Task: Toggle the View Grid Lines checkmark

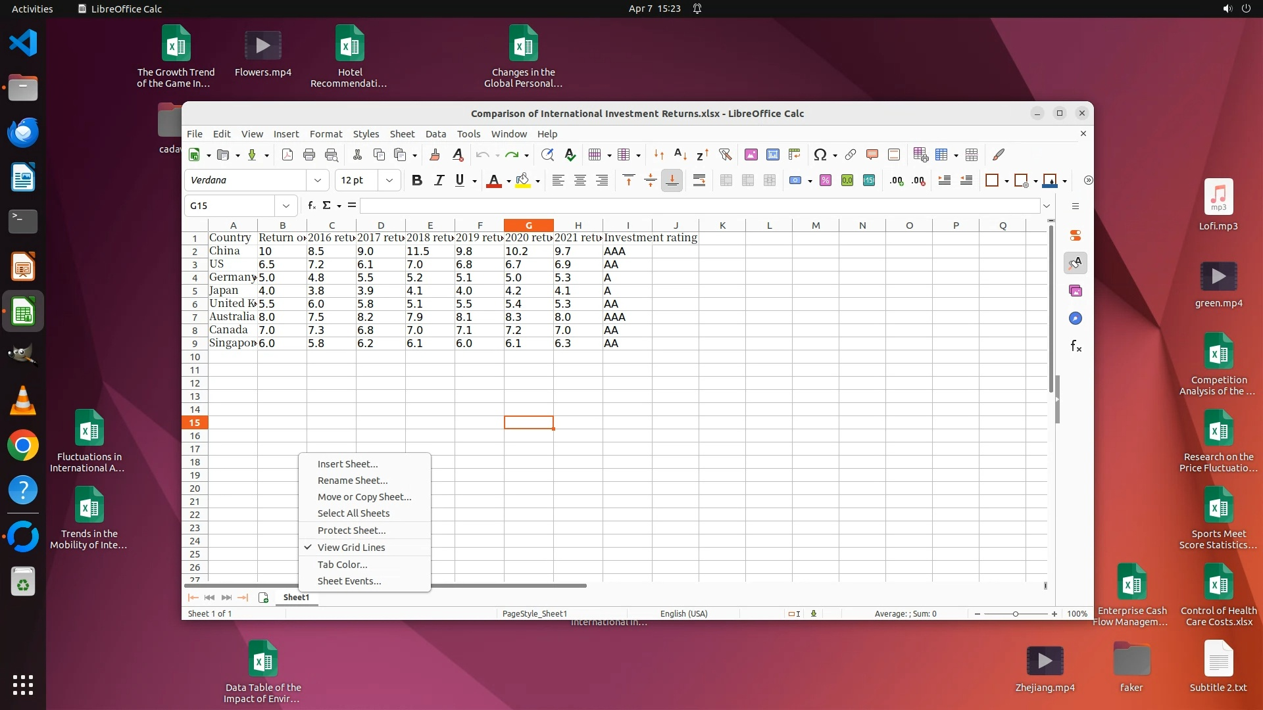Action: pyautogui.click(x=351, y=547)
